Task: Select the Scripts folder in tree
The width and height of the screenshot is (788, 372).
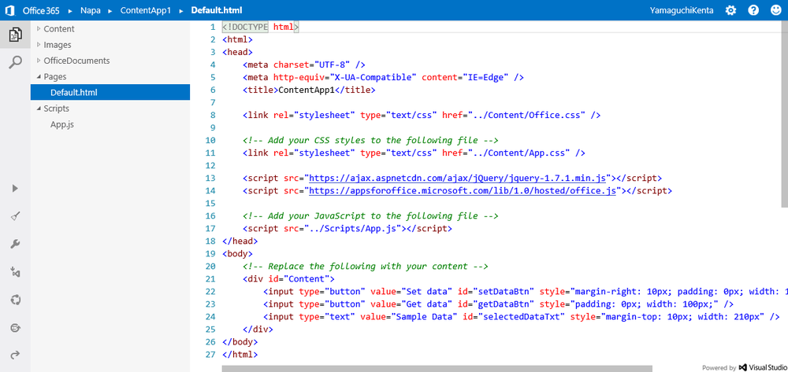Action: (x=56, y=109)
